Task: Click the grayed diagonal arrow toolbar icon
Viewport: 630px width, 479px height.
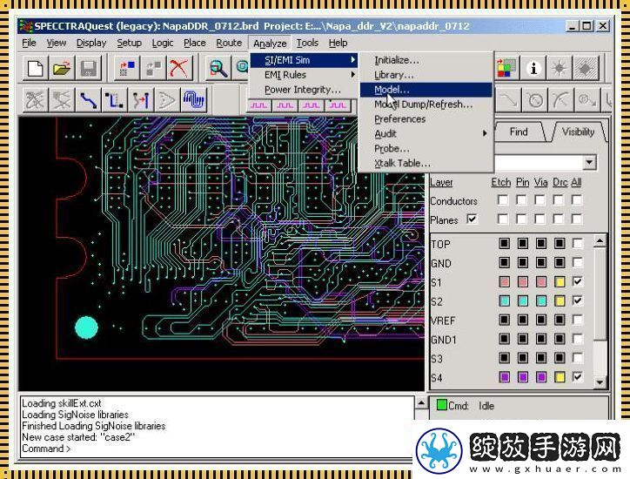Action: point(509,100)
